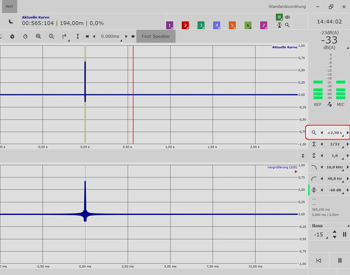Click the redirect arrow toolbar icon
The width and height of the screenshot is (350, 275).
point(65,36)
